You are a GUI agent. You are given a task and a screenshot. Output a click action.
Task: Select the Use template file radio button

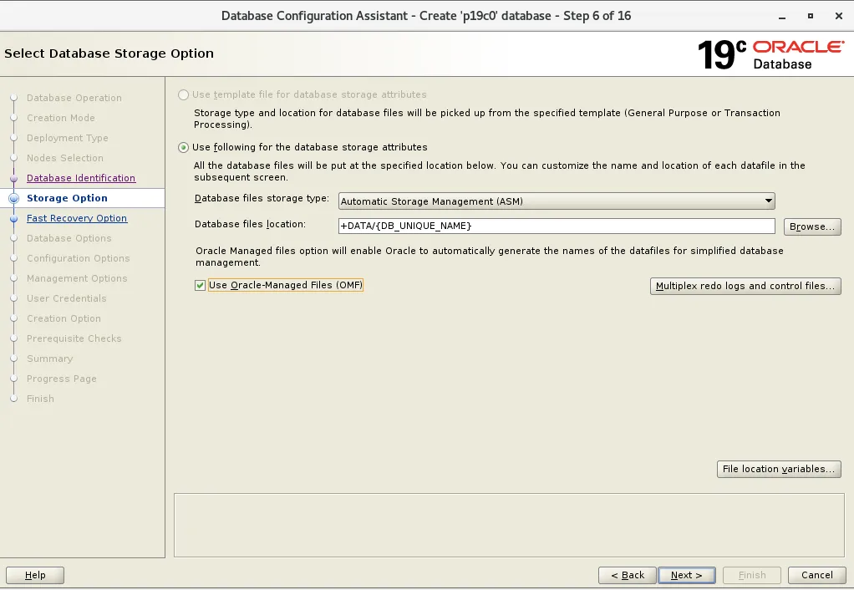182,94
